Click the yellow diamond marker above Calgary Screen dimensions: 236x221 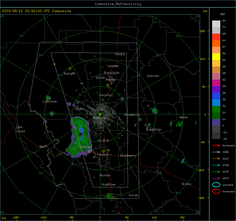104,151
